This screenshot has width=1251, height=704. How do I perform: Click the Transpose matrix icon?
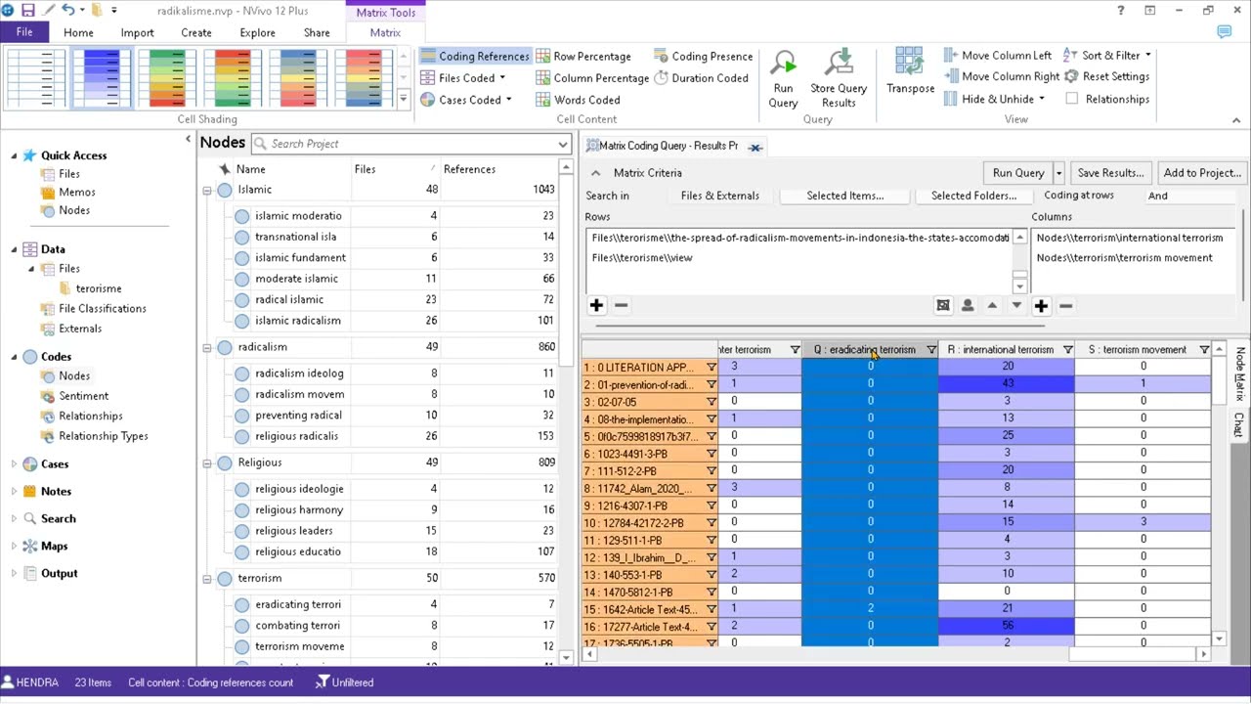[910, 70]
